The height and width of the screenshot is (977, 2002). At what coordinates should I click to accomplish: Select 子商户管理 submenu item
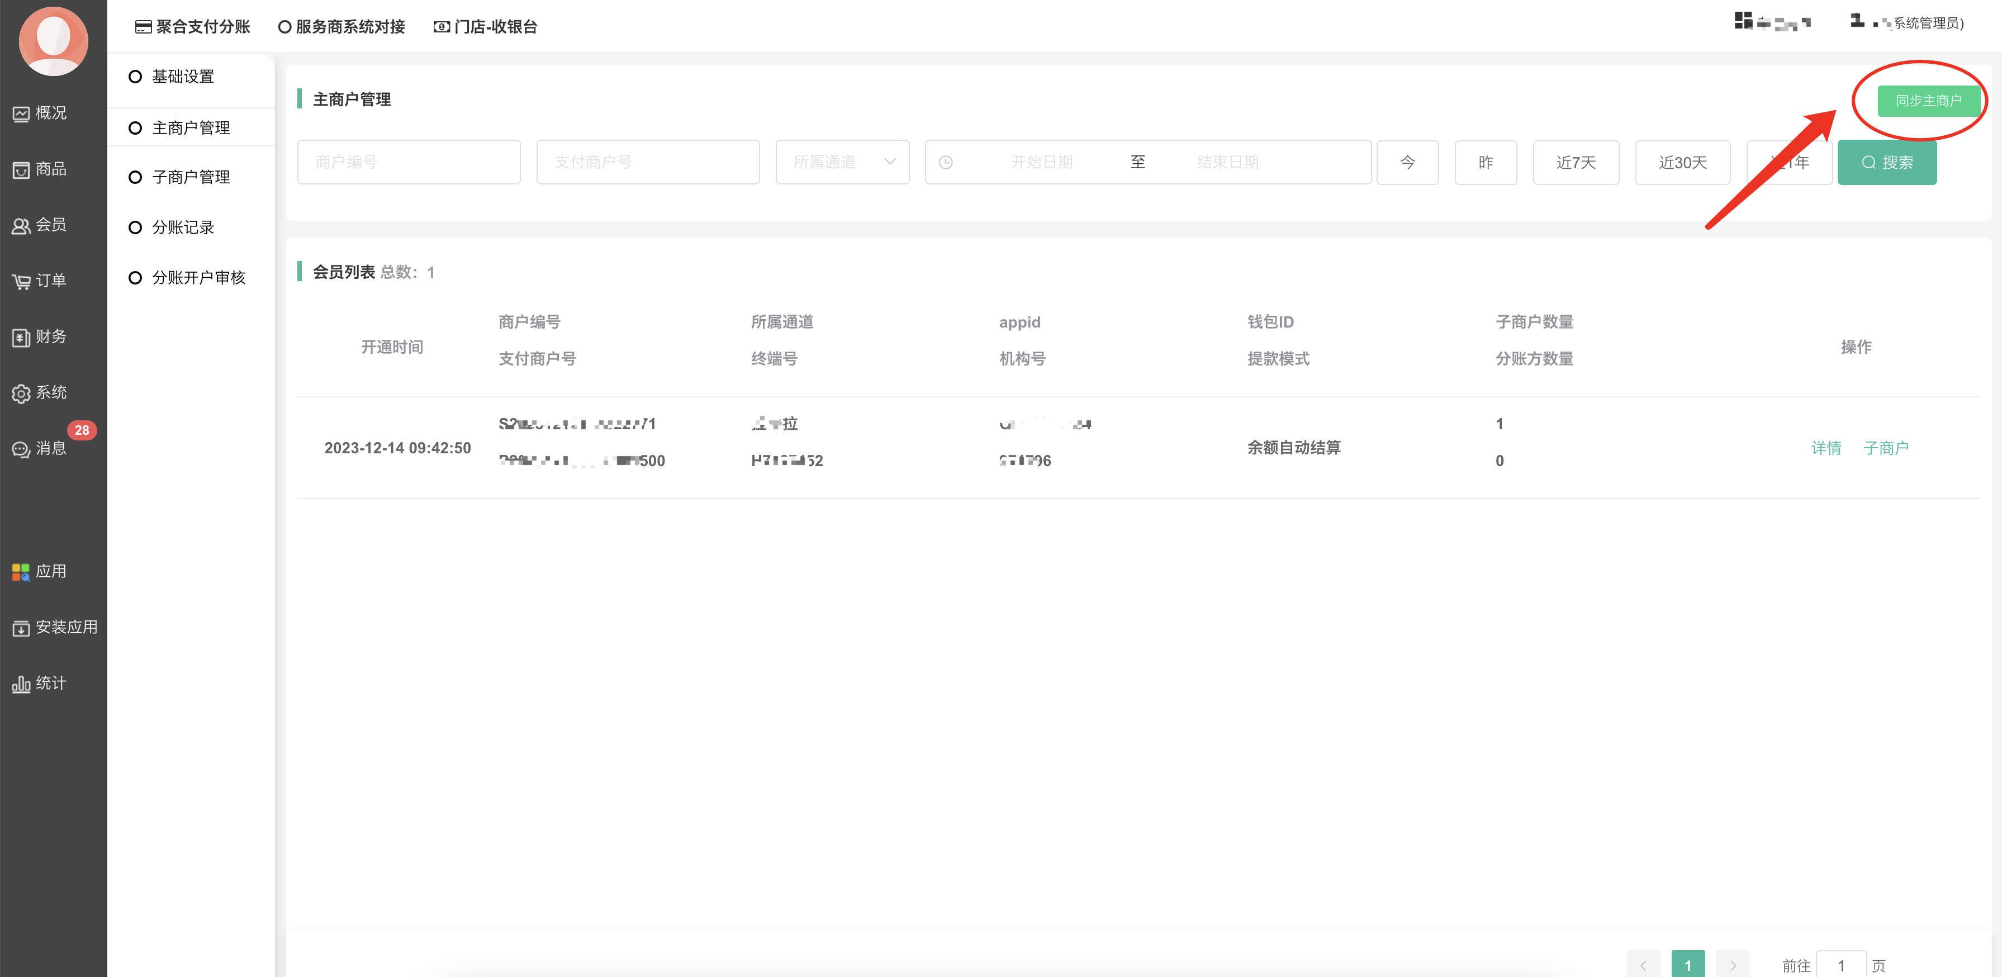coord(191,177)
